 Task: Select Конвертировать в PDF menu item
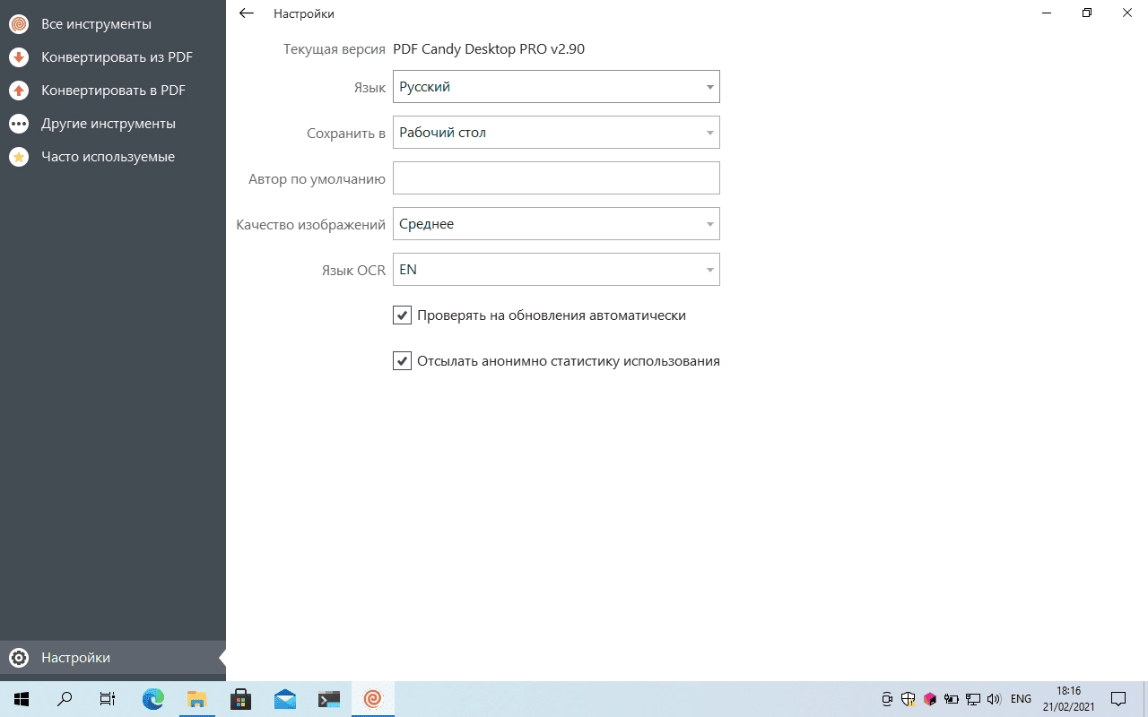[113, 91]
